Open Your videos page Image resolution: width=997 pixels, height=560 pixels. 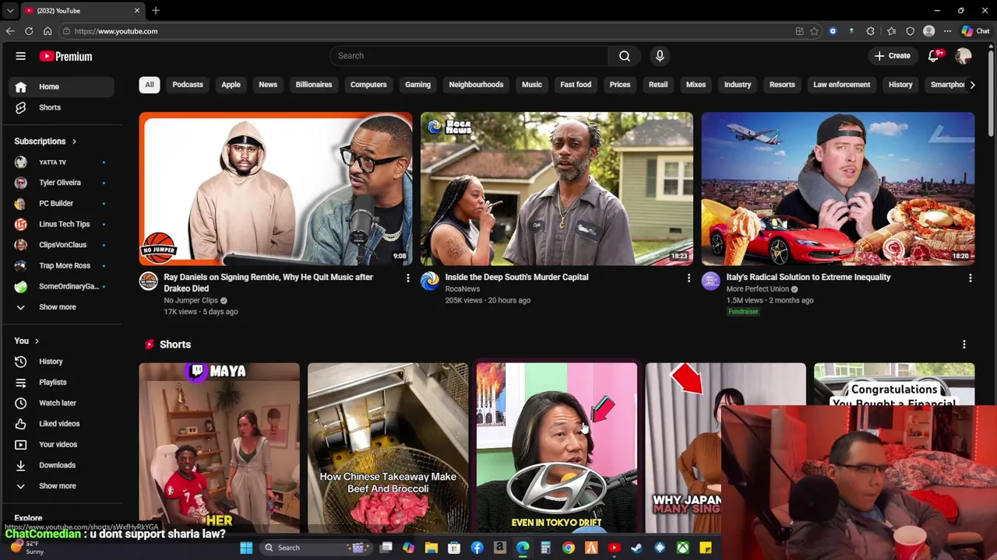(x=62, y=444)
